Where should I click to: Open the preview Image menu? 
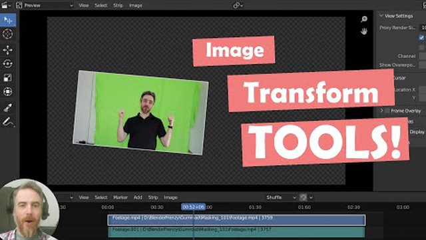pyautogui.click(x=136, y=5)
